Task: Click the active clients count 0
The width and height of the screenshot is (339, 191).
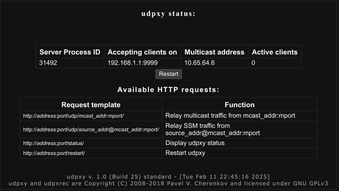Action: [253, 63]
